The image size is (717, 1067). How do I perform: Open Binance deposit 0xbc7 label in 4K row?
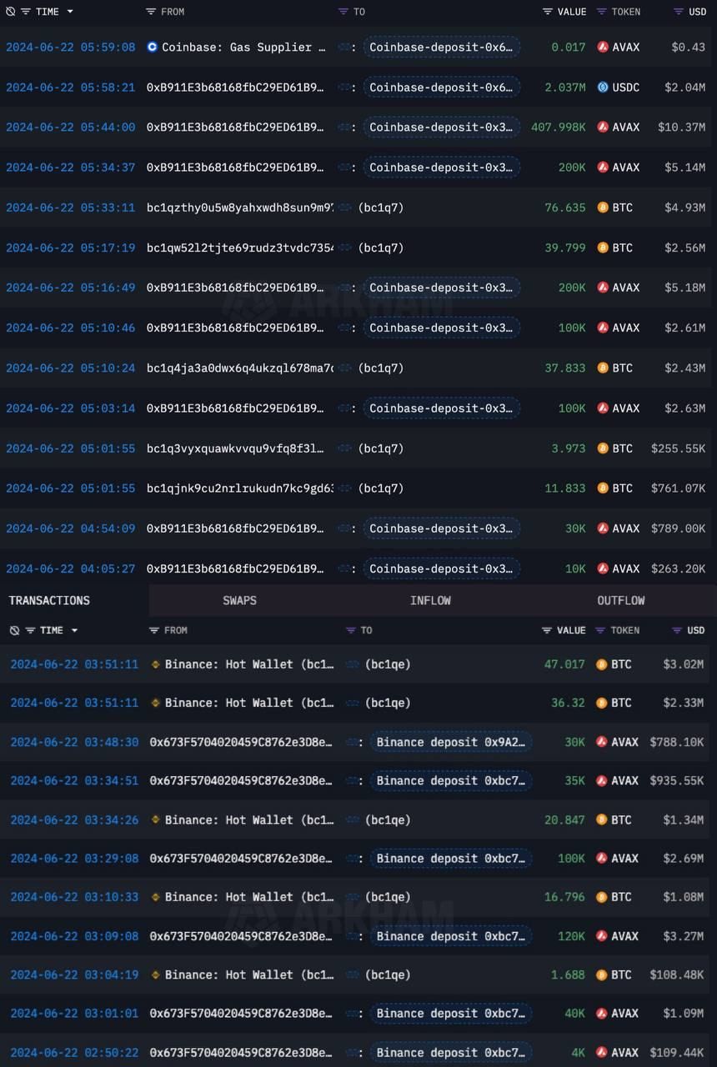(x=450, y=1052)
